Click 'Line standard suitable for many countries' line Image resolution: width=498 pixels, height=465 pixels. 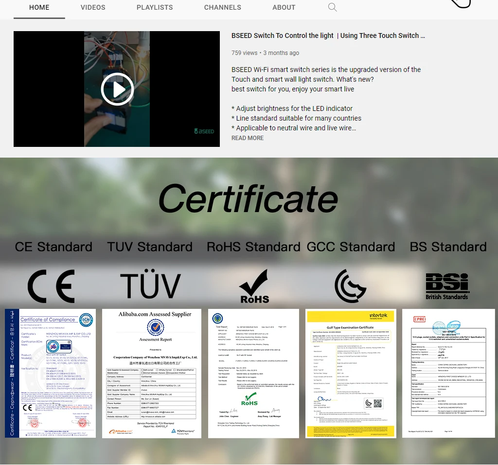[x=296, y=118]
